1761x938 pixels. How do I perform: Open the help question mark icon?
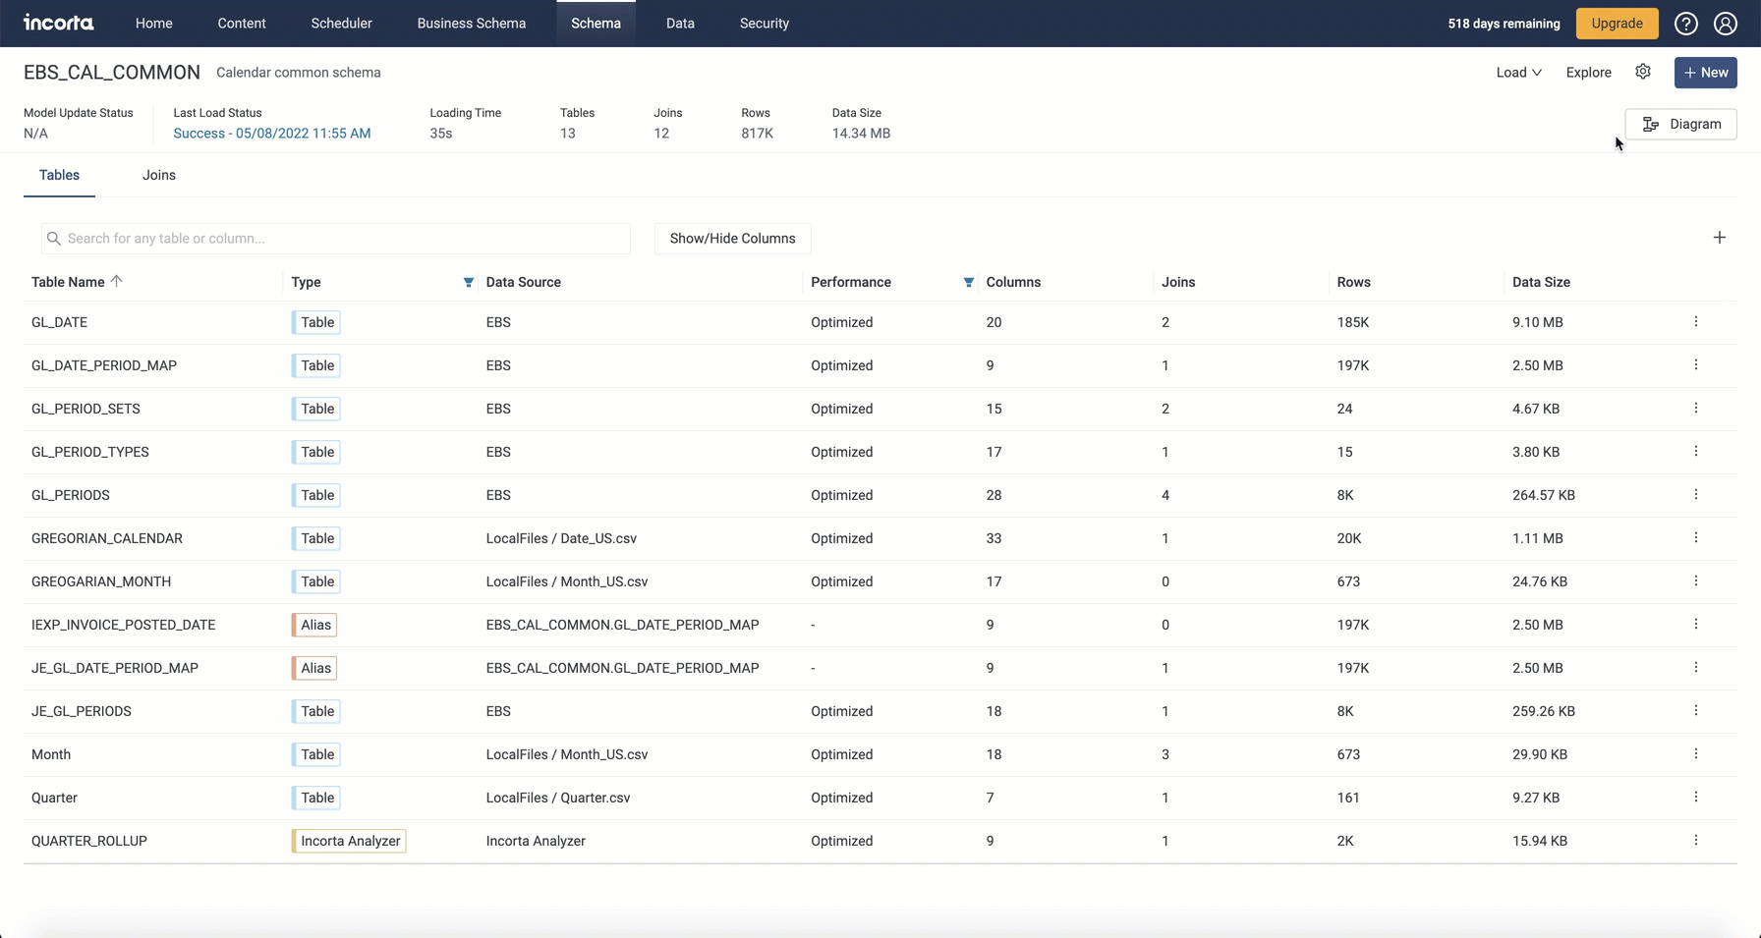click(1686, 24)
